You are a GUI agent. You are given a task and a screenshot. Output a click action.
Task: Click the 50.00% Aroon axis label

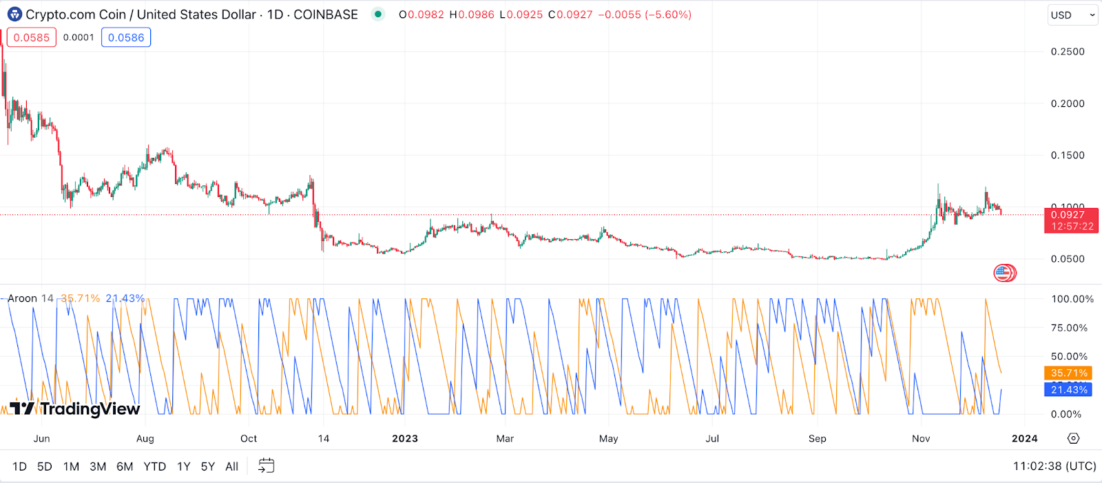(1070, 356)
